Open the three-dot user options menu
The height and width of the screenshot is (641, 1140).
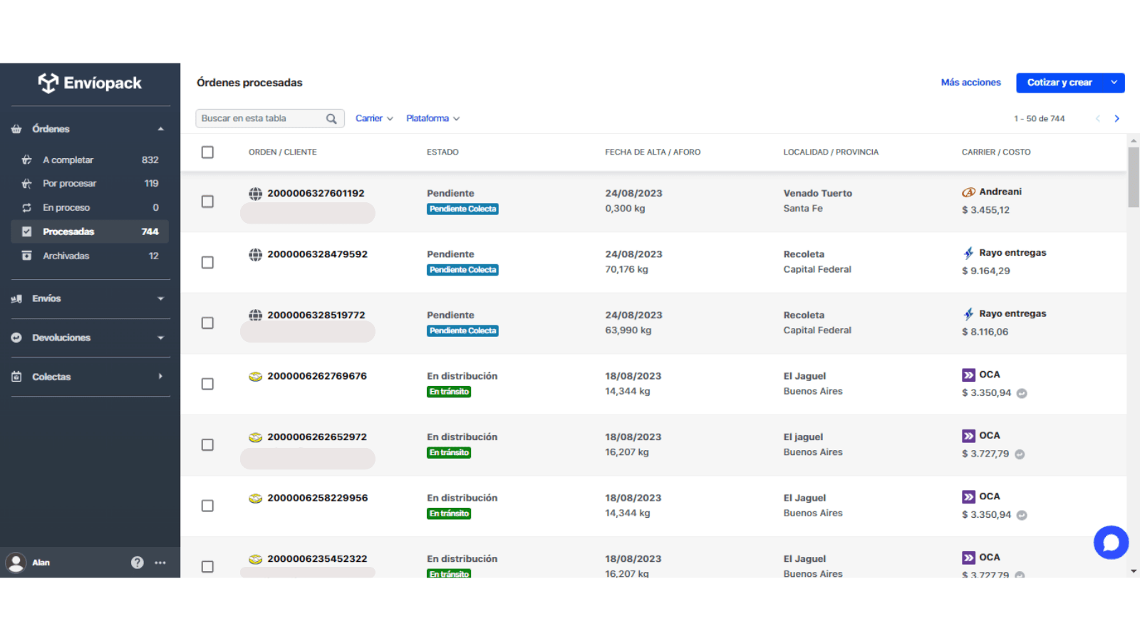point(160,563)
